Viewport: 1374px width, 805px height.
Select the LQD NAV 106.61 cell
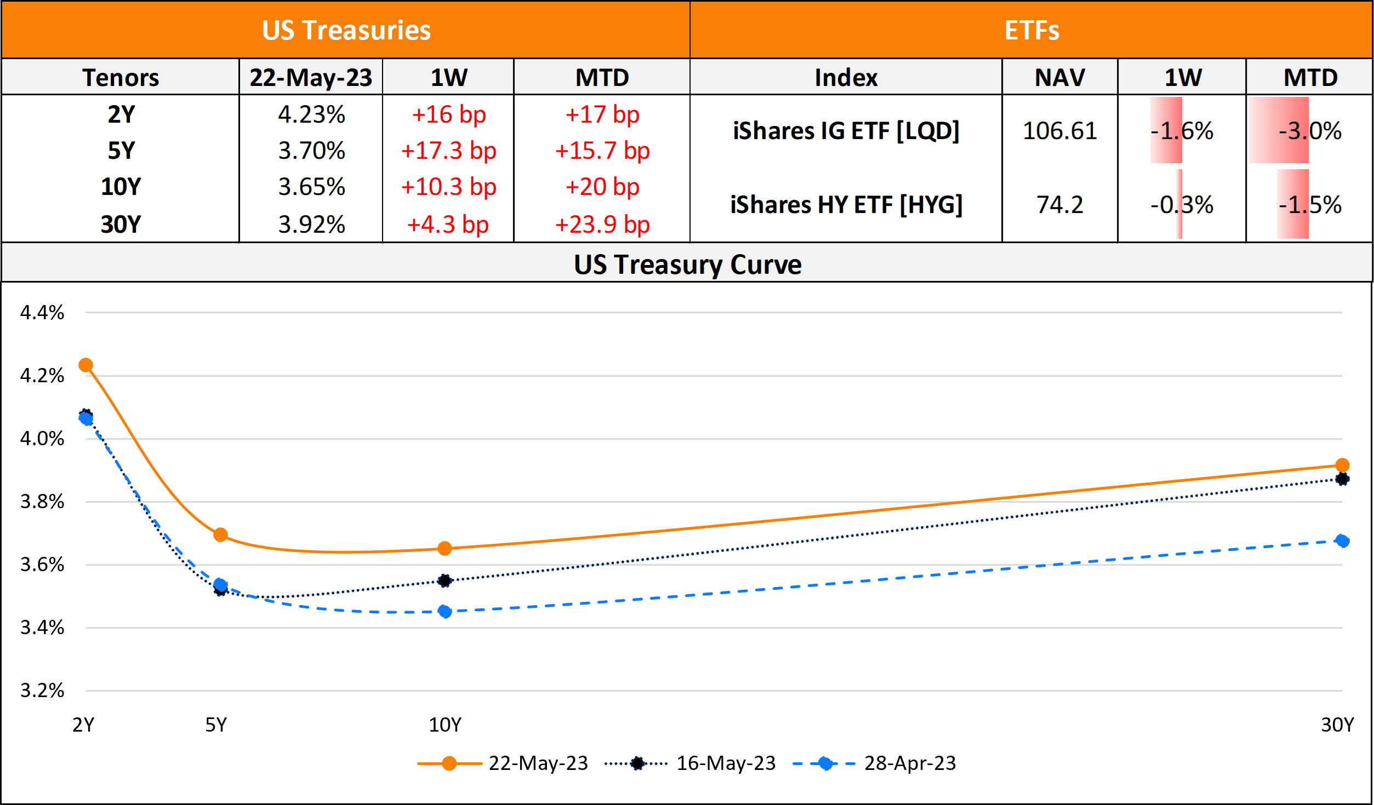[1059, 131]
